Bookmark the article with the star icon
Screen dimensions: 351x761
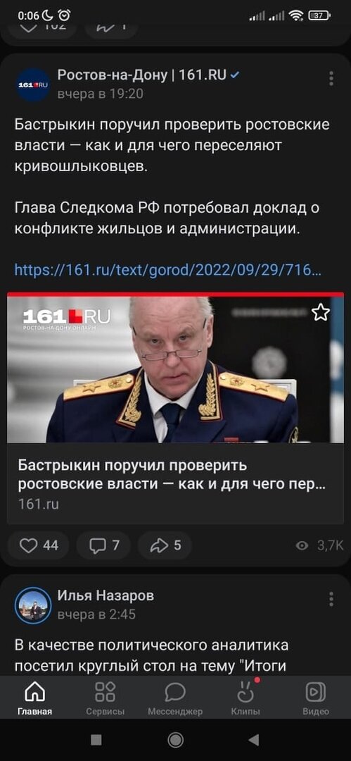pos(321,313)
